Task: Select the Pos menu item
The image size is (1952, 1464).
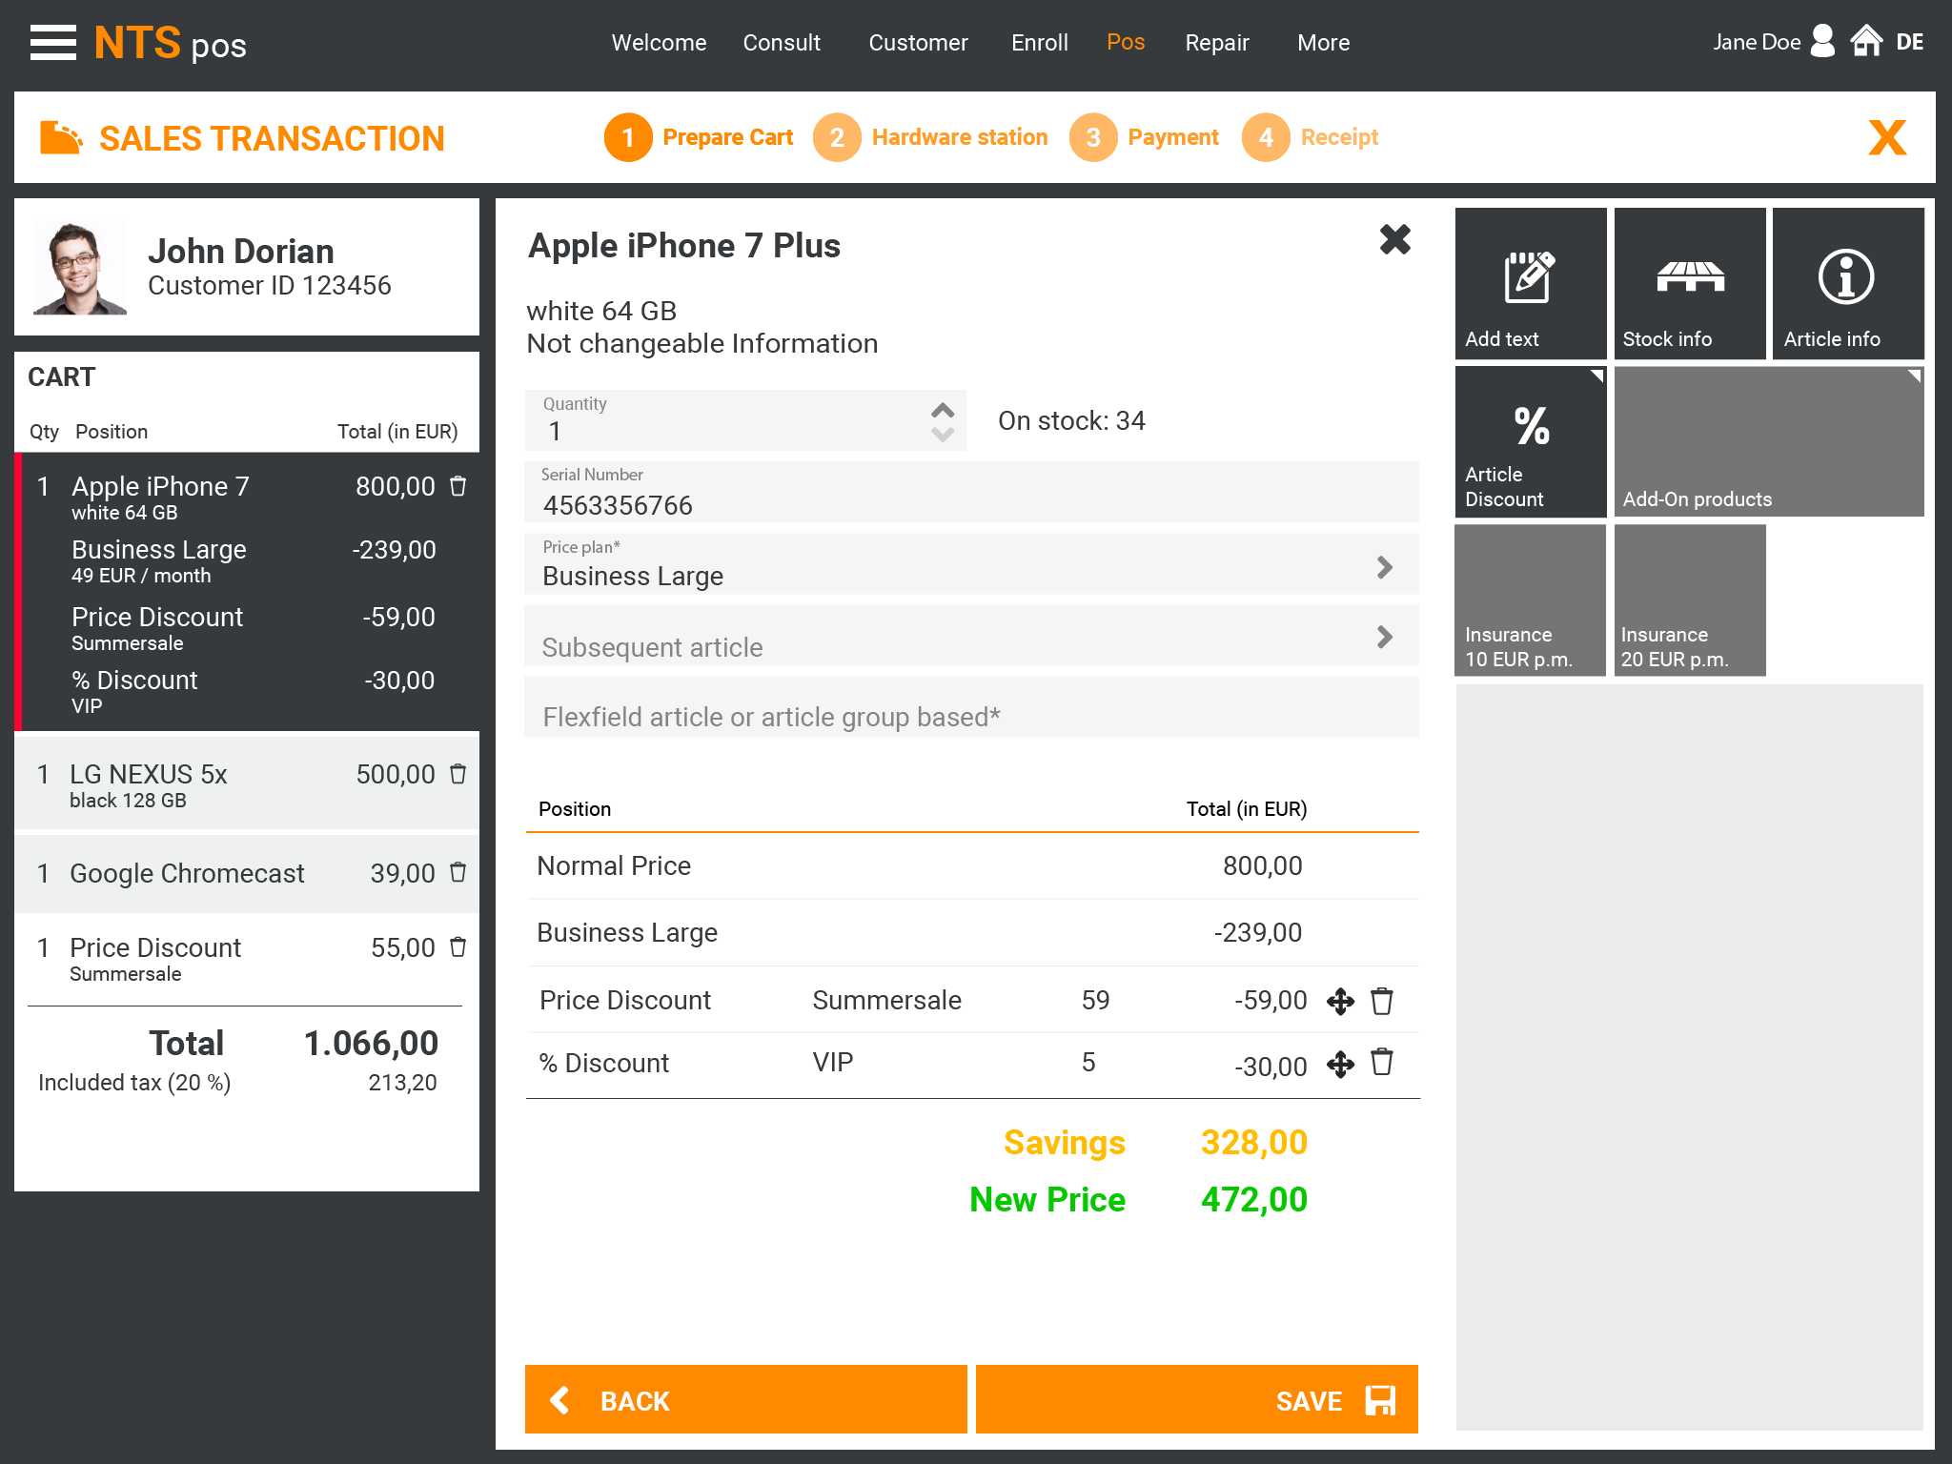Action: coord(1126,42)
